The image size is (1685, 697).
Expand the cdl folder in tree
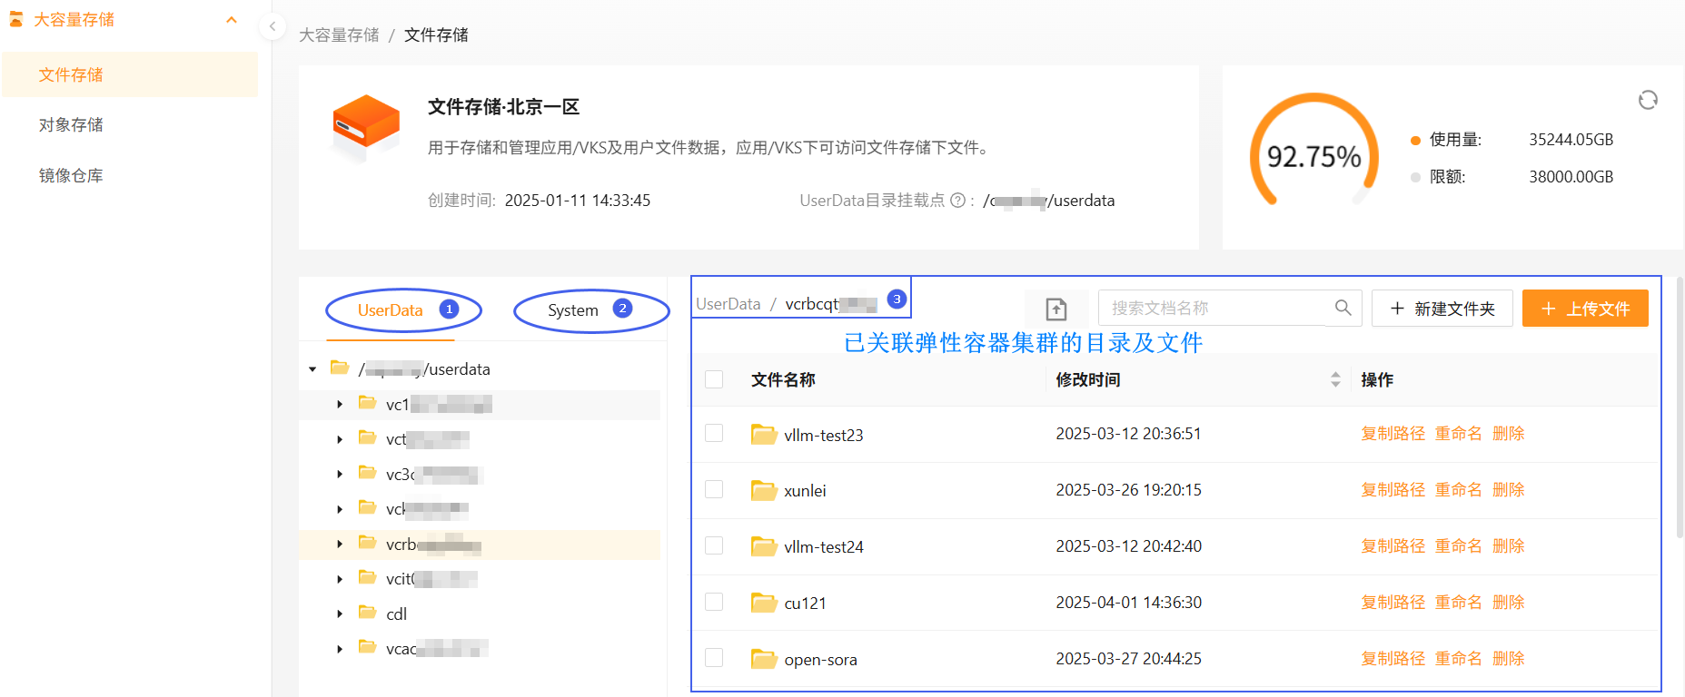[340, 614]
